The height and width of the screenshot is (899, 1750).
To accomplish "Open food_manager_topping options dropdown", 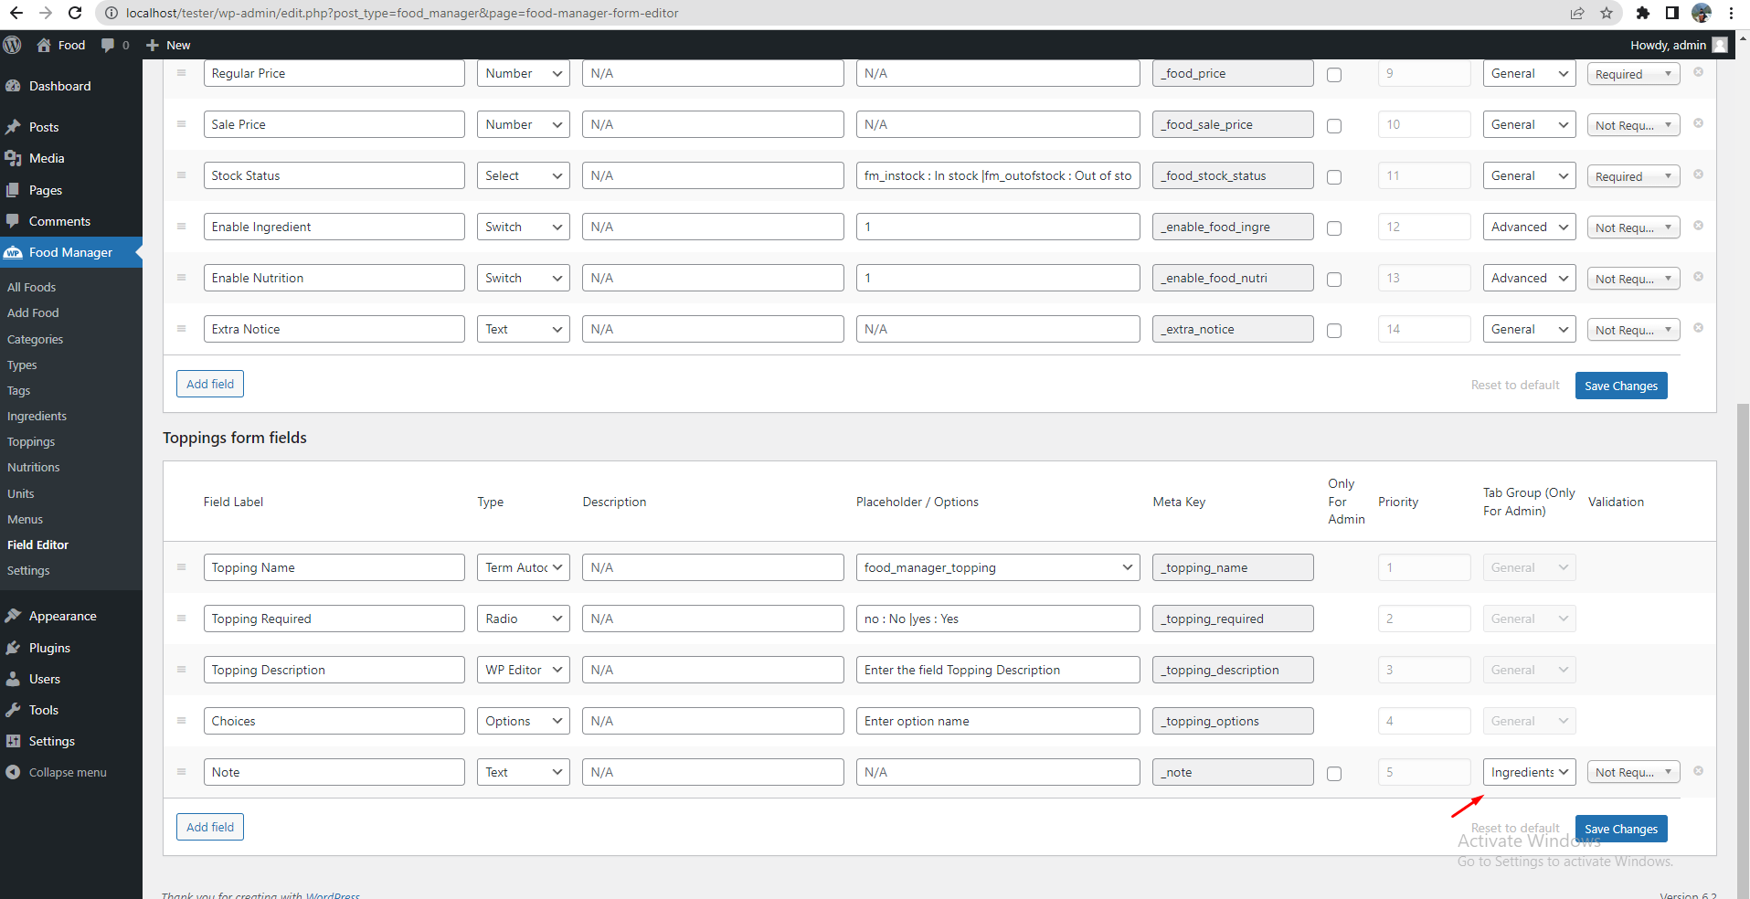I will coord(998,567).
